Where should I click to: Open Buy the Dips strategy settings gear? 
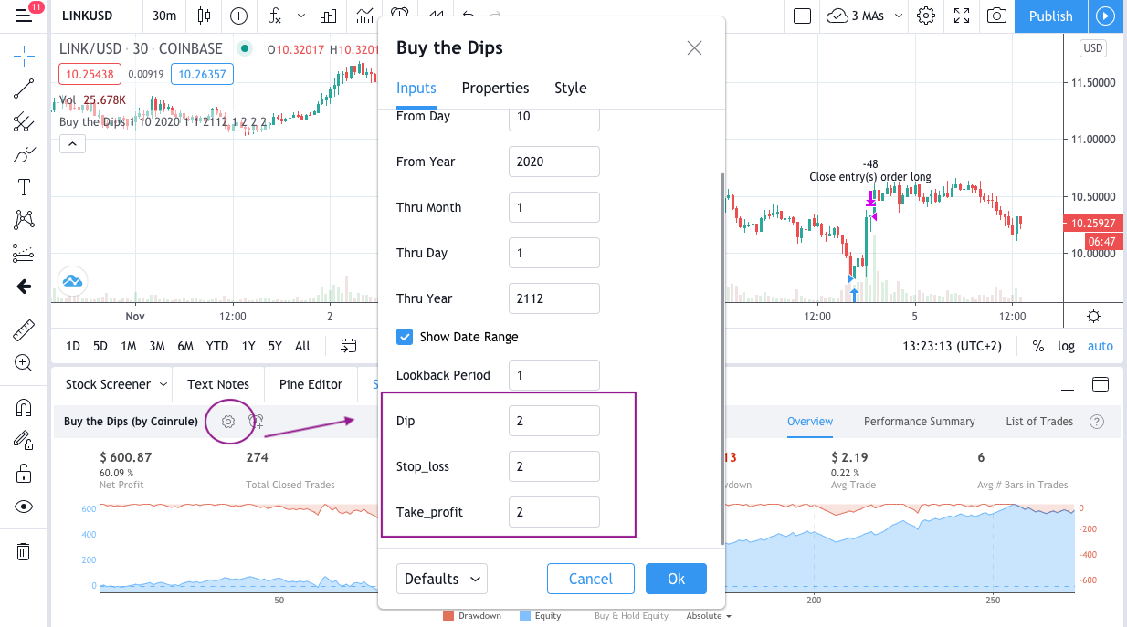228,421
